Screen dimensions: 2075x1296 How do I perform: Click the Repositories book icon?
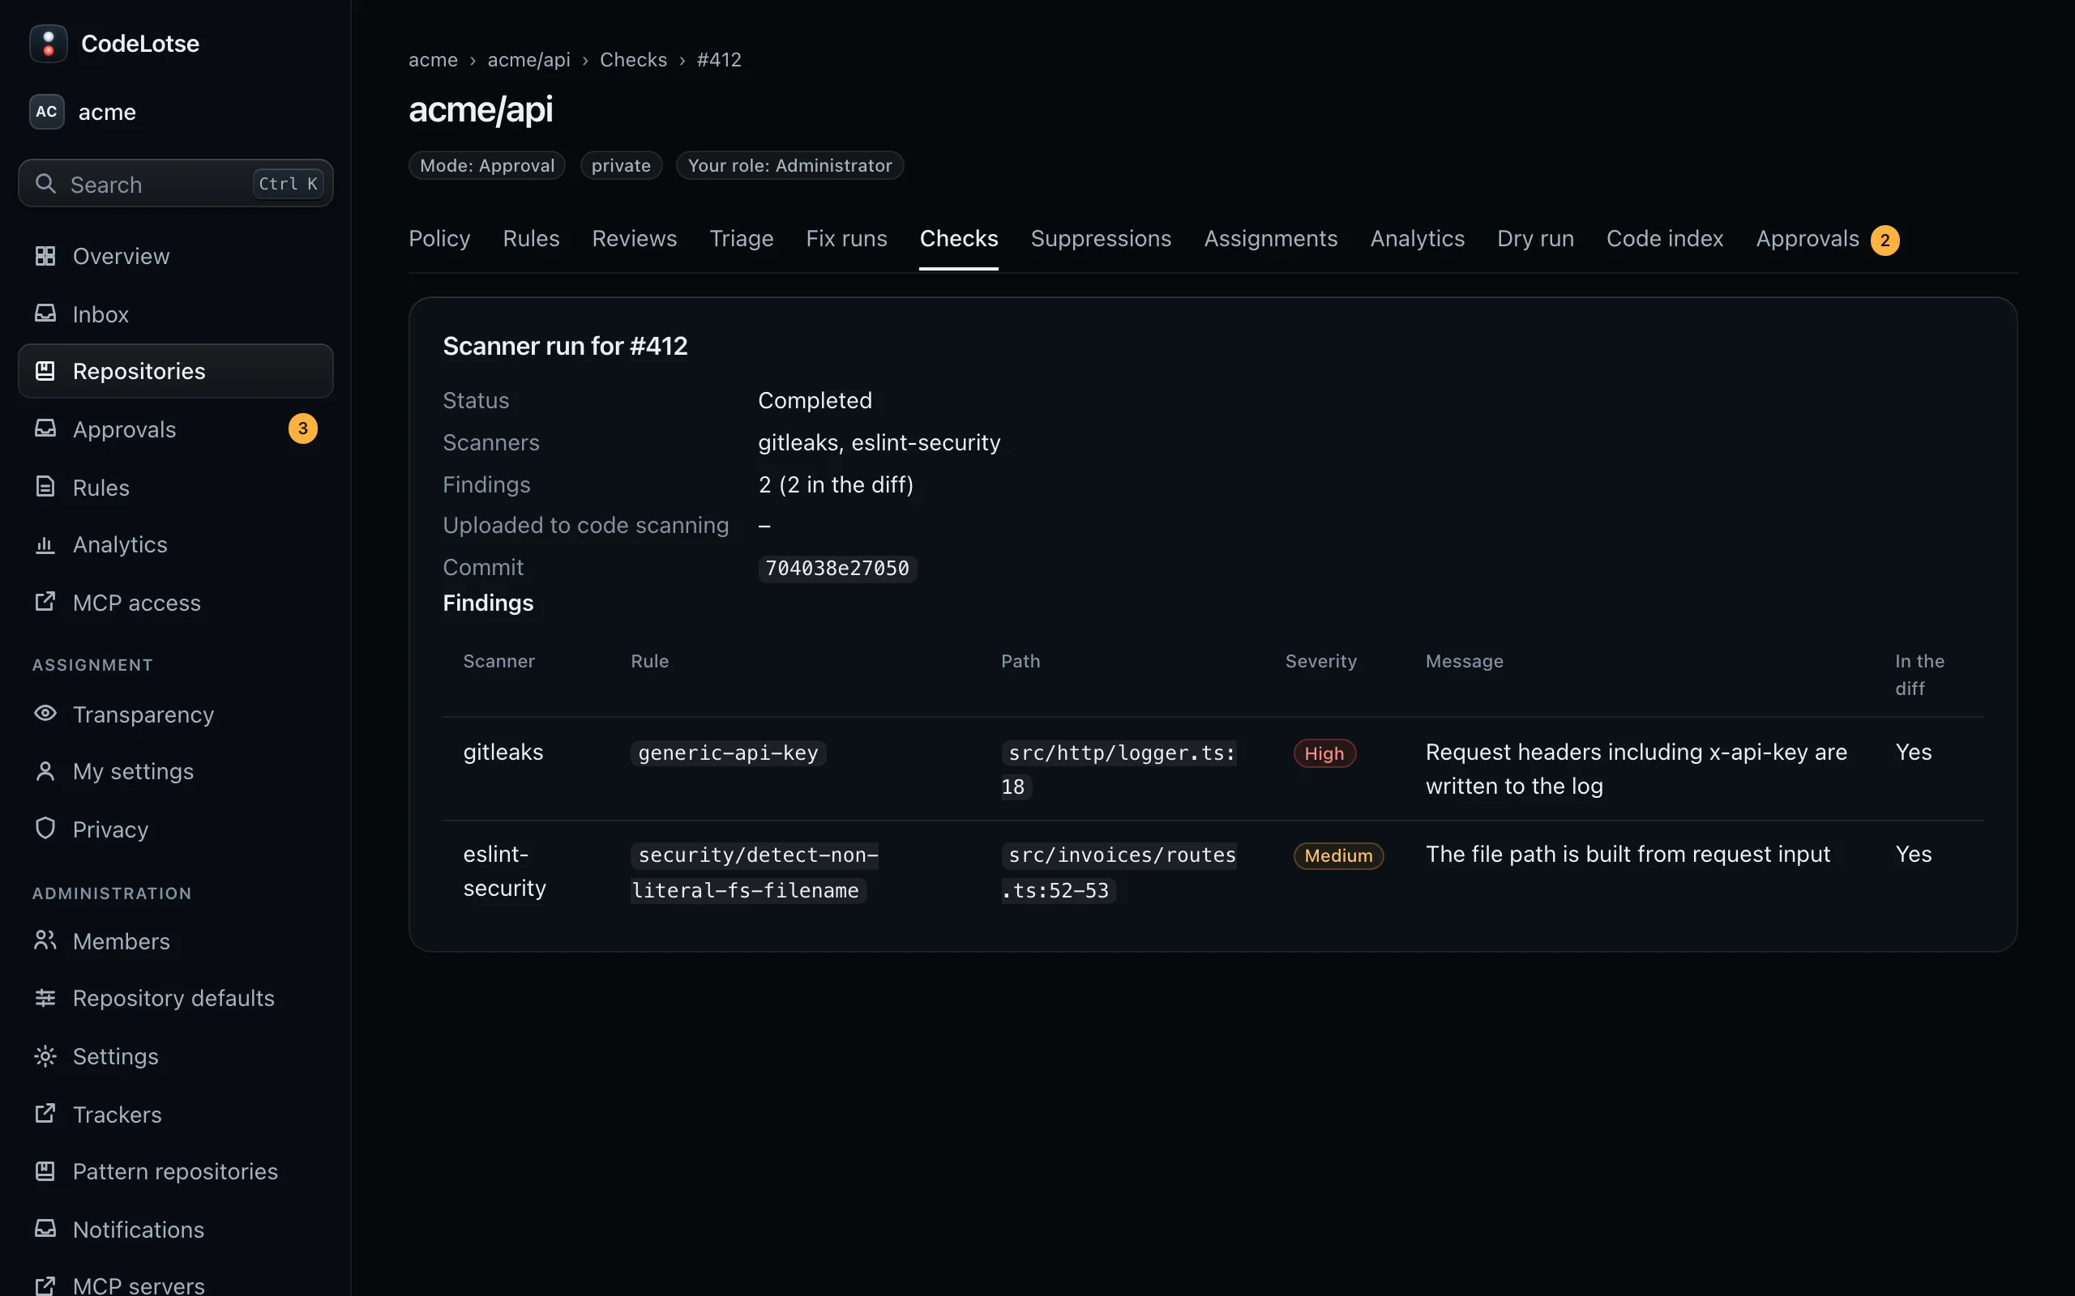[x=45, y=370]
